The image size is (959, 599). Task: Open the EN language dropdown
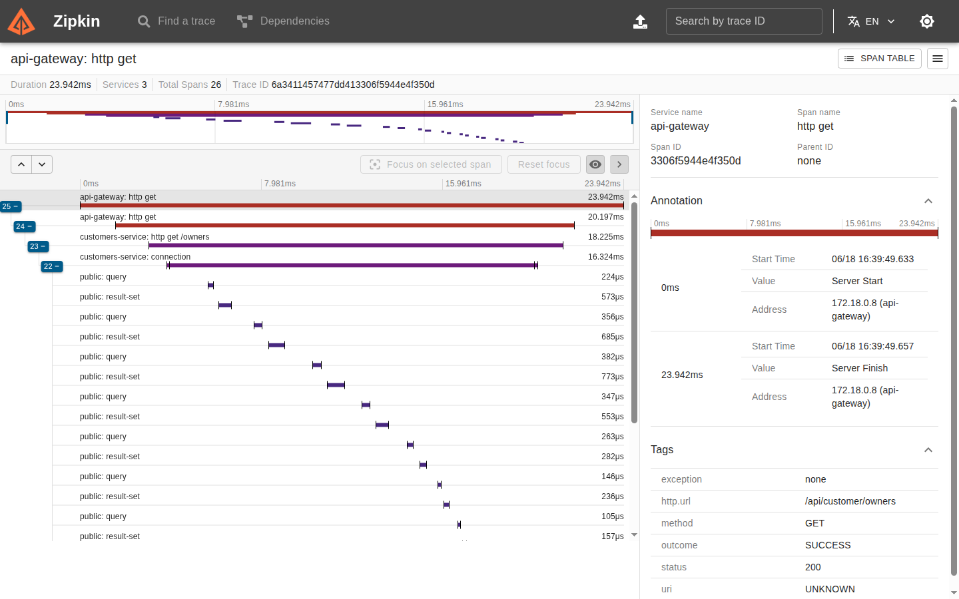point(871,21)
